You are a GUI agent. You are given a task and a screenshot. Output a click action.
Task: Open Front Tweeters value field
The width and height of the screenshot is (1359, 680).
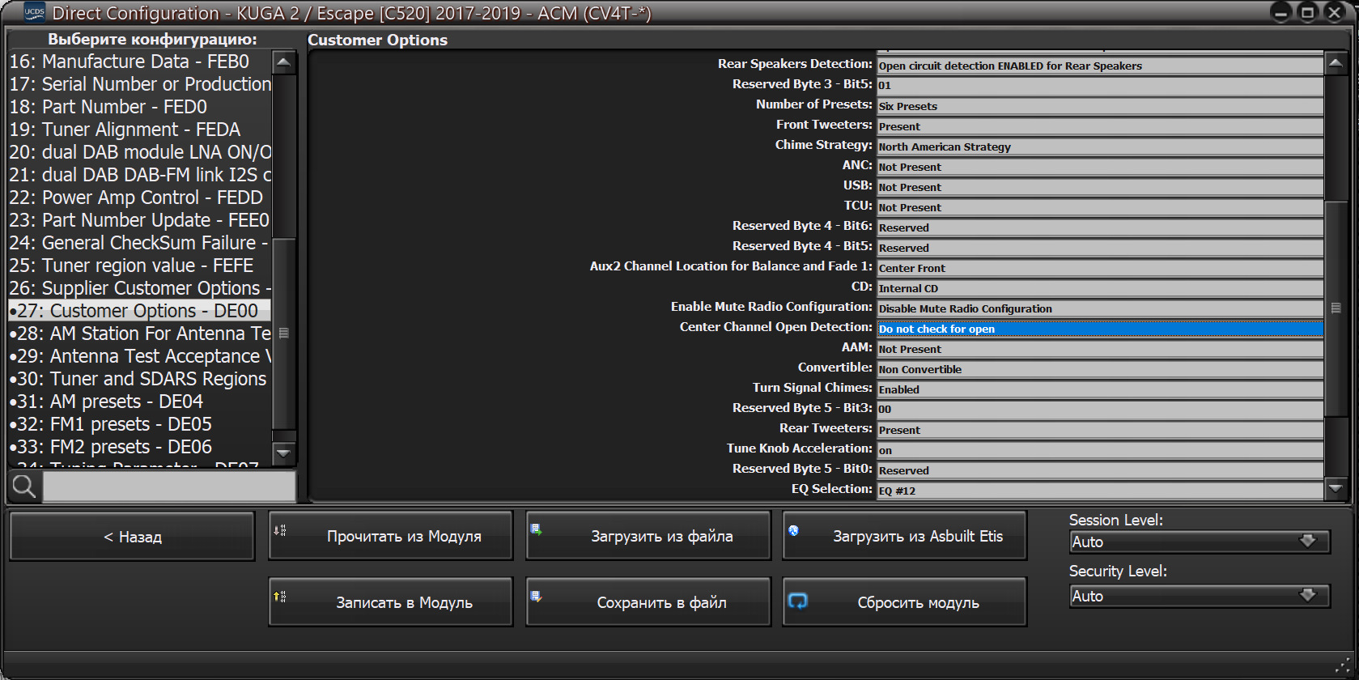coord(1100,126)
